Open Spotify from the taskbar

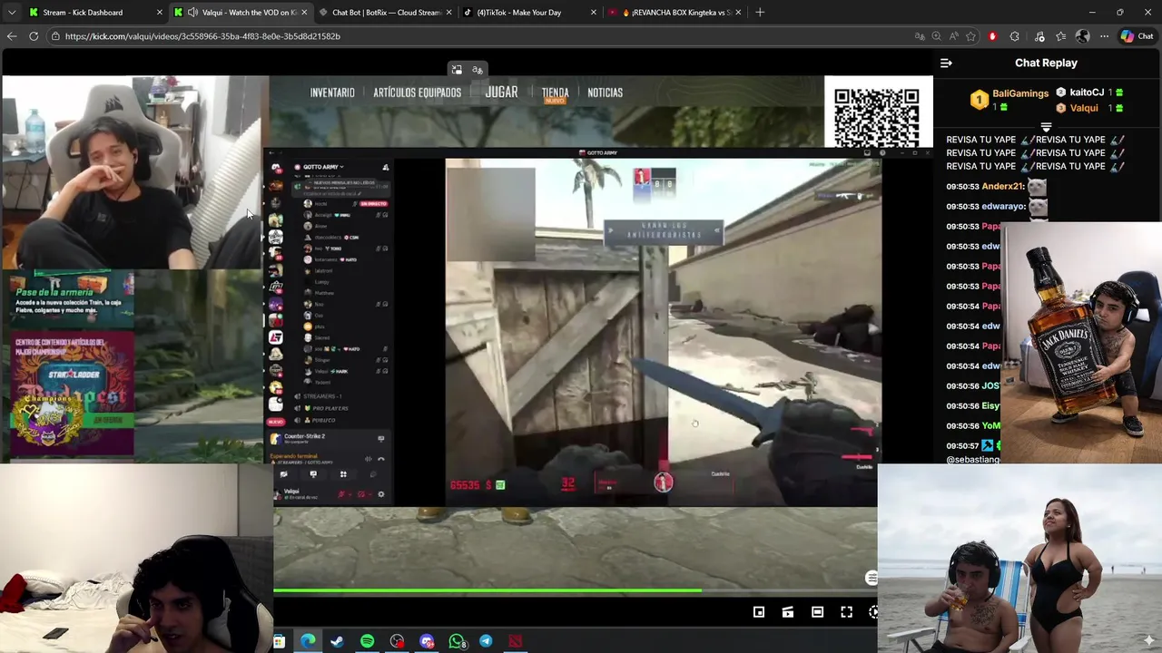[x=367, y=641]
